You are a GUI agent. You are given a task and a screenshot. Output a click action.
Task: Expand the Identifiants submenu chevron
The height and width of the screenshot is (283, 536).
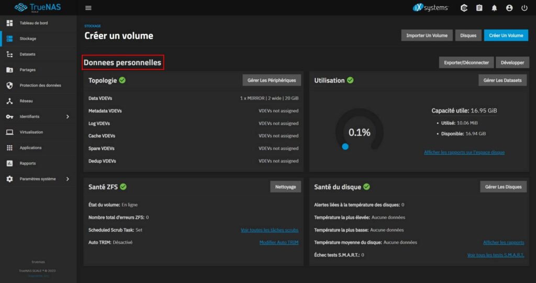(x=68, y=117)
